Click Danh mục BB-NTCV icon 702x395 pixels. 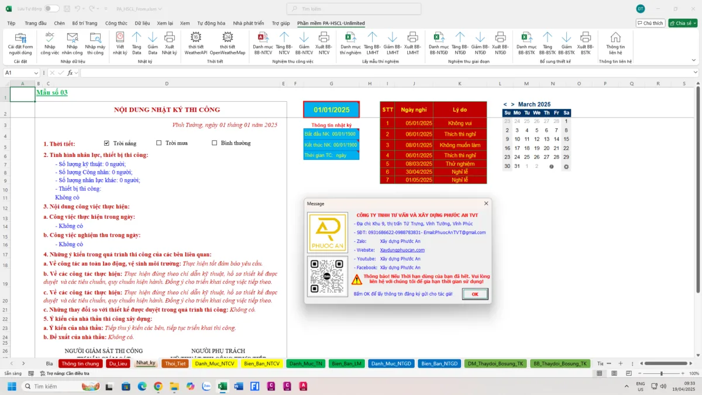click(x=263, y=43)
